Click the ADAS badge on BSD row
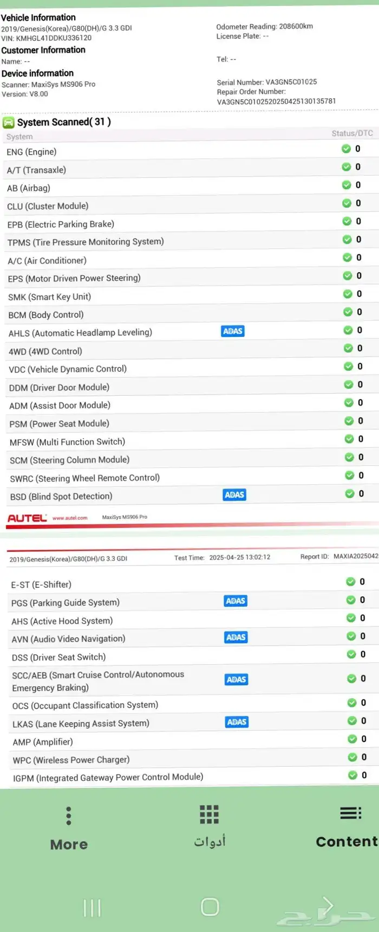 click(x=234, y=494)
